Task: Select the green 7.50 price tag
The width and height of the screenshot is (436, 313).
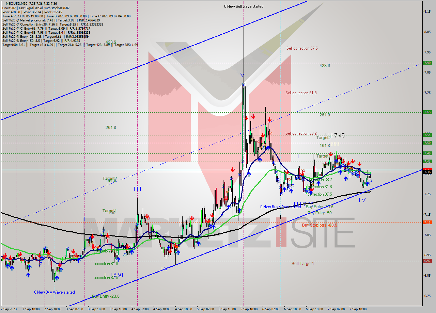Action: [427, 143]
